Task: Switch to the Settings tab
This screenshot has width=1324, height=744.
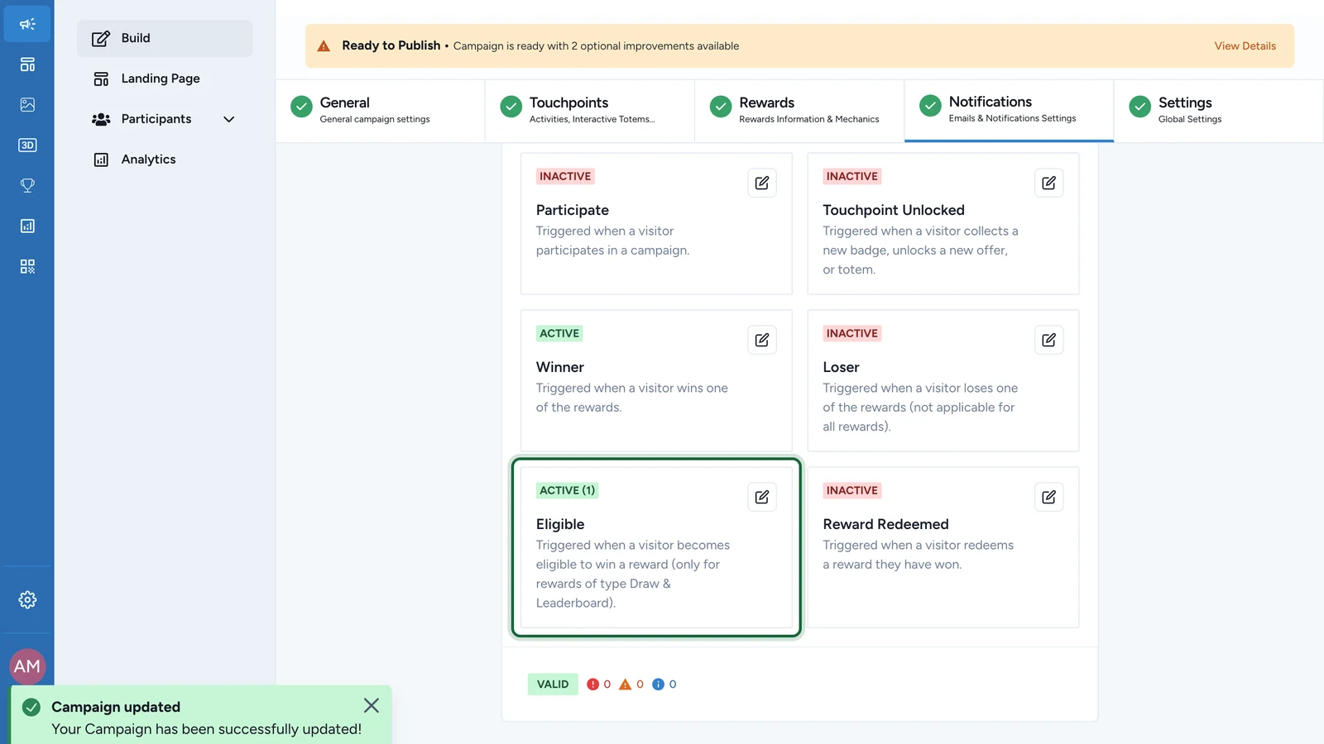Action: (x=1218, y=111)
